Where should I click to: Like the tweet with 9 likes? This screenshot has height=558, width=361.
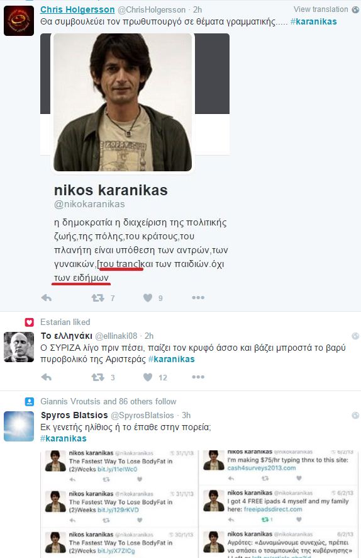pos(148,298)
